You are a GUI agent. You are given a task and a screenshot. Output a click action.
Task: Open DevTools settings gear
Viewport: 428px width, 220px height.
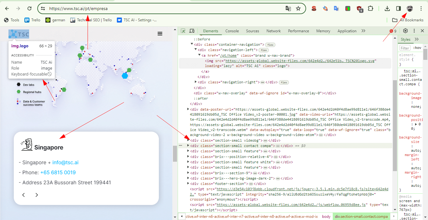[x=405, y=31]
